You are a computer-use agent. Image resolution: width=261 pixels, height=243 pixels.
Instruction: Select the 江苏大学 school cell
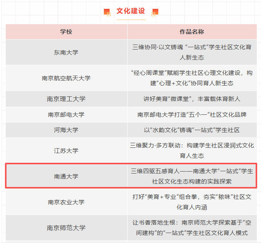(x=66, y=150)
